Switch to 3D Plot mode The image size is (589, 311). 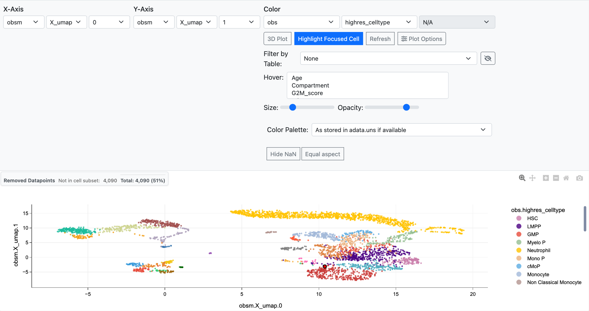pos(278,39)
